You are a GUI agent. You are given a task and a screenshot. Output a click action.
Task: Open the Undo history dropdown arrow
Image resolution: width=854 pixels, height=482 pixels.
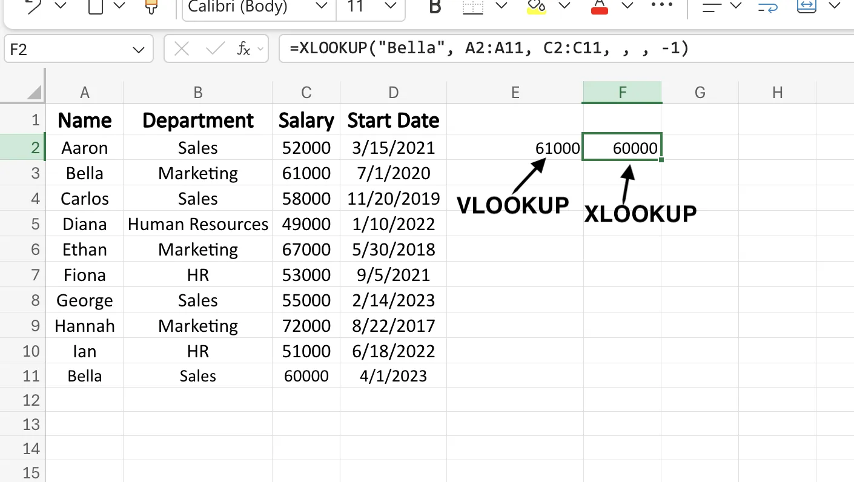point(61,6)
